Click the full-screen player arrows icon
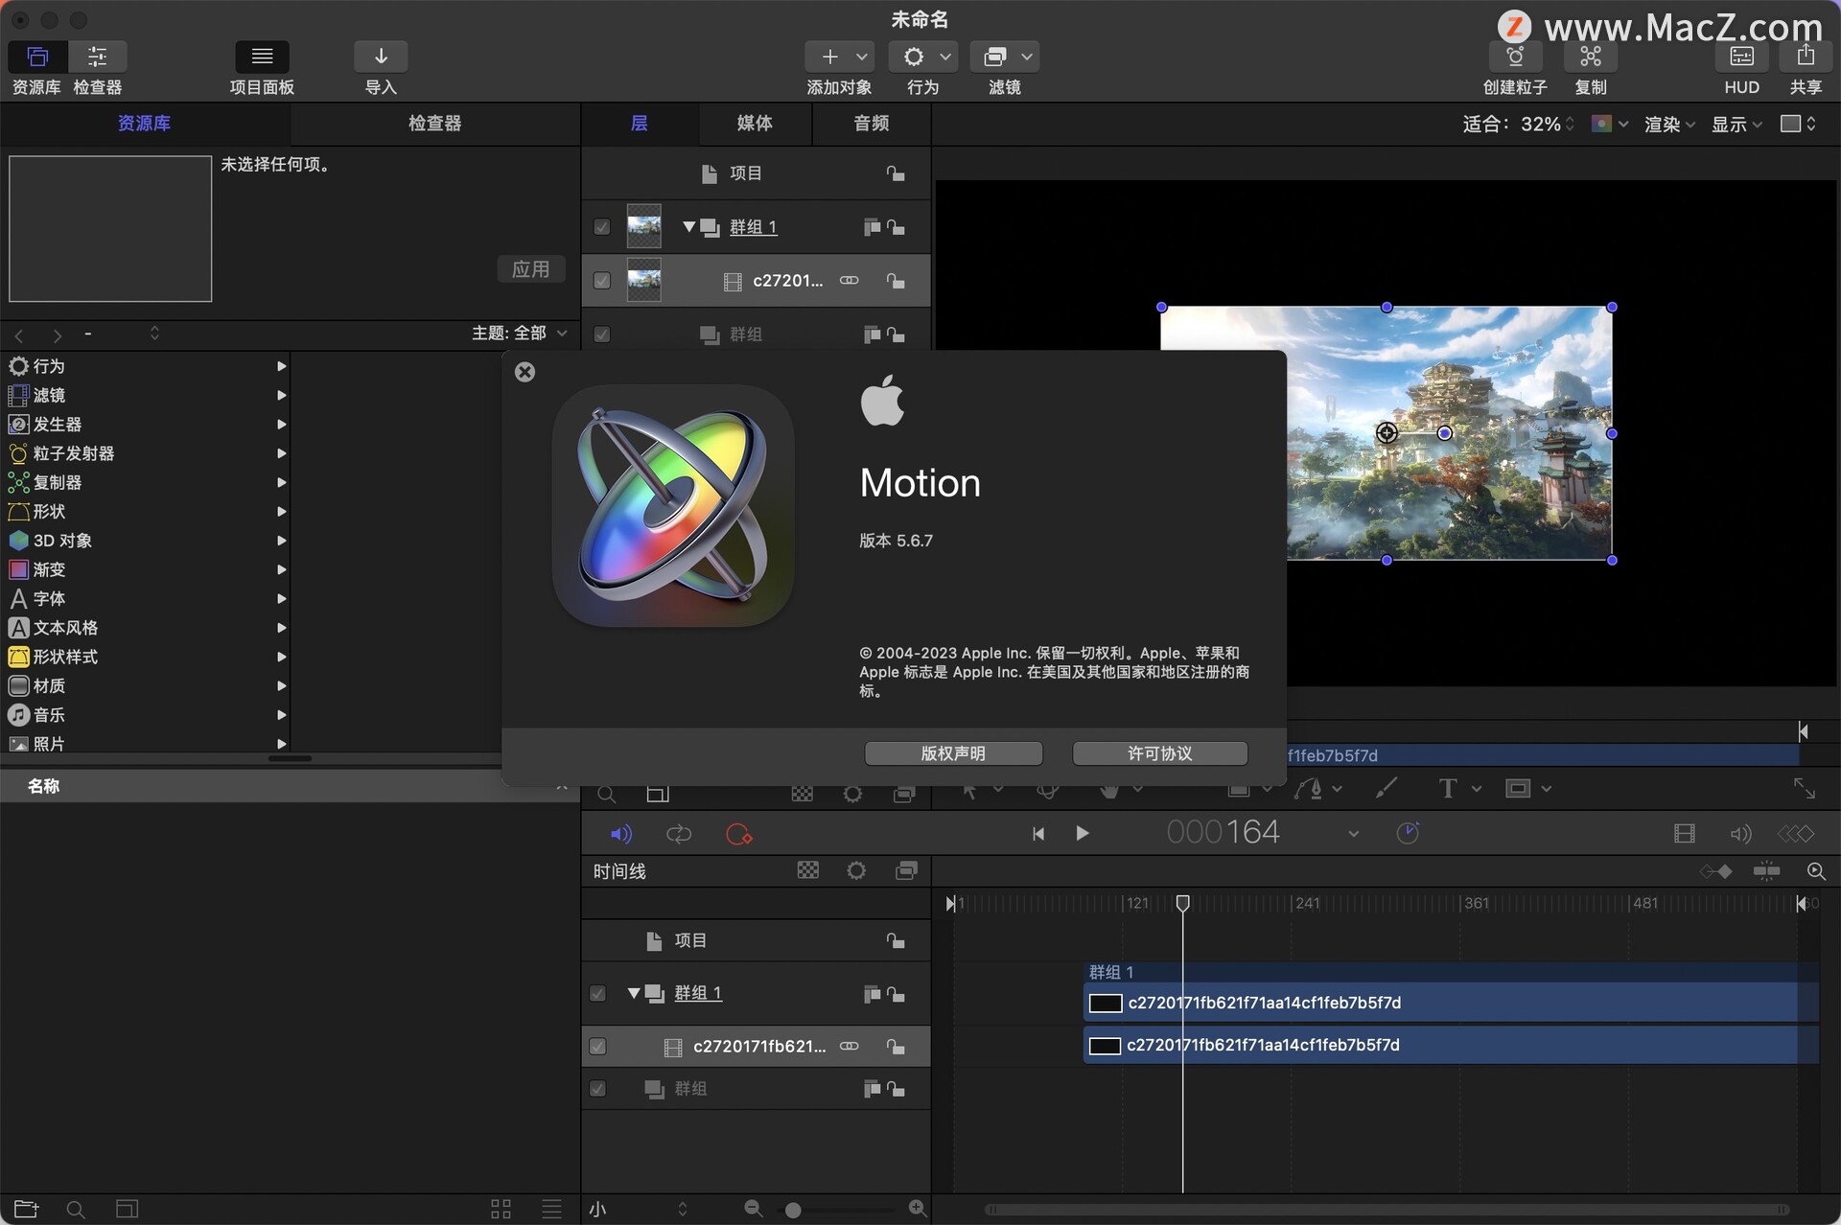 click(1805, 788)
